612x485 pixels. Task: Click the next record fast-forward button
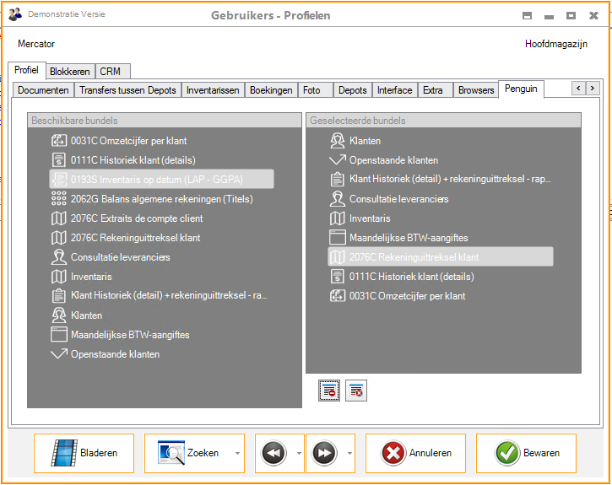click(x=324, y=454)
